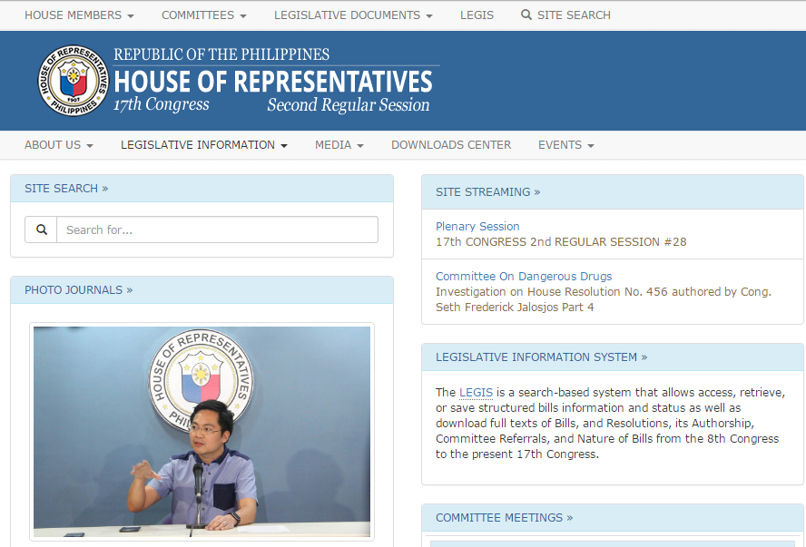The image size is (806, 547).
Task: Open Site Search in top navigation
Action: (x=565, y=15)
